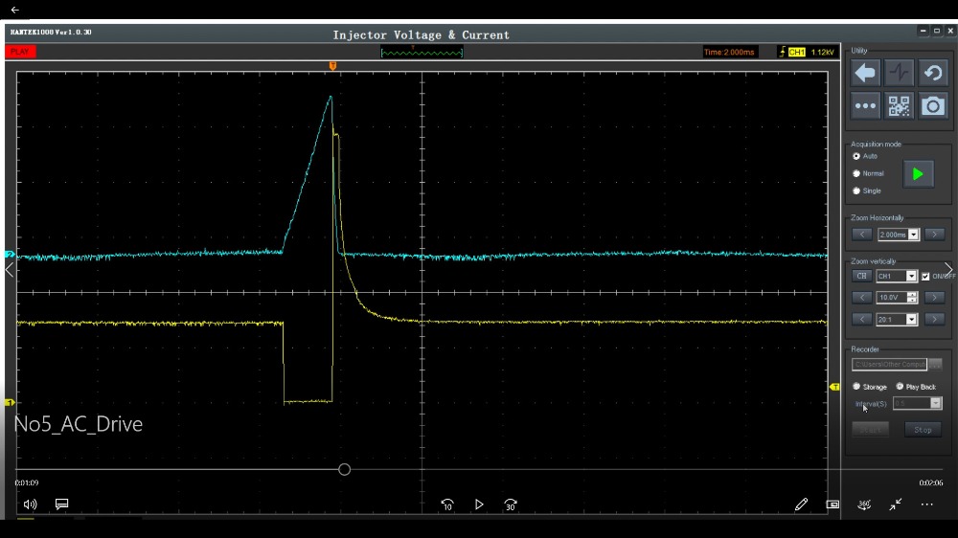
Task: Take a snapshot with the camera icon
Action: [932, 106]
